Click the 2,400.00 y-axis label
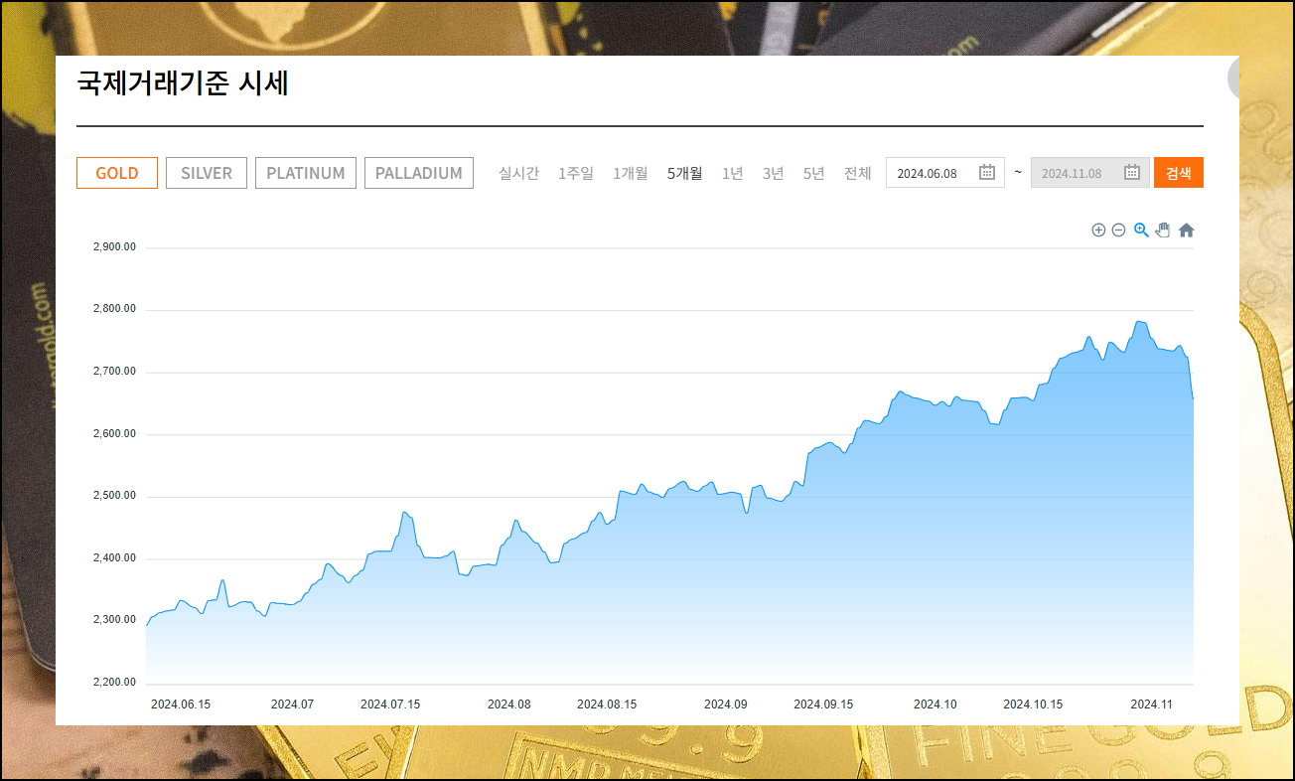The height and width of the screenshot is (781, 1295). pyautogui.click(x=114, y=557)
